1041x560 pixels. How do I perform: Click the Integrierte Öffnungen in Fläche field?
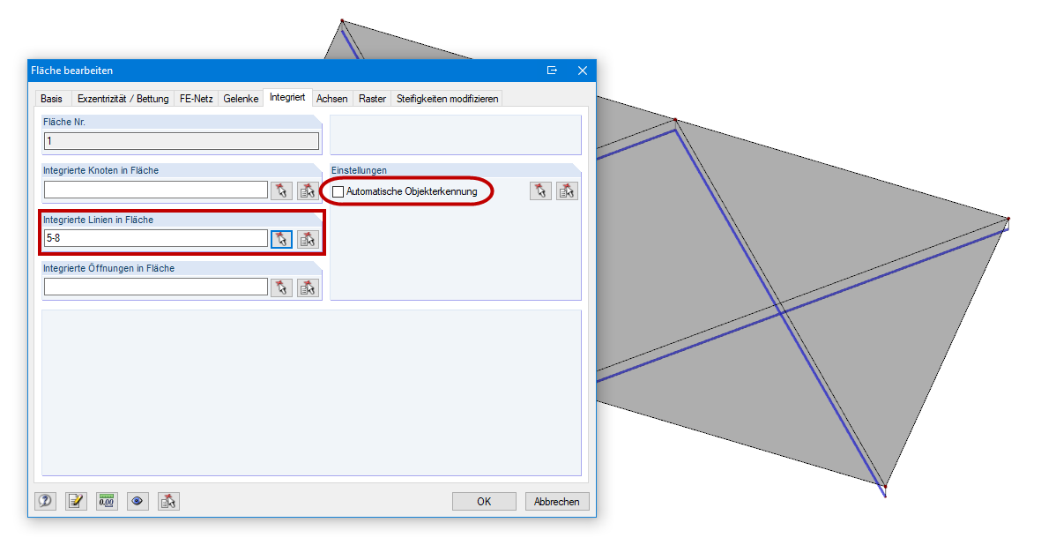point(156,287)
